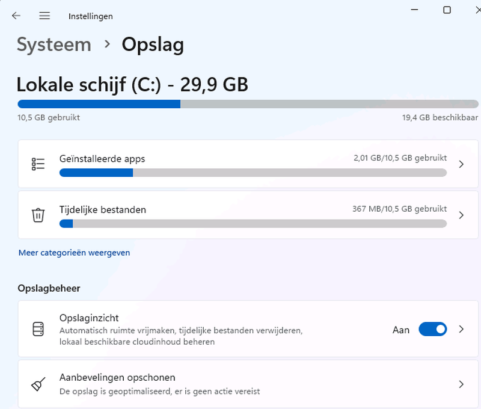Viewport: 481px width, 409px height.
Task: Open Aanbevelingen opschonen via its chevron
Action: (x=461, y=384)
